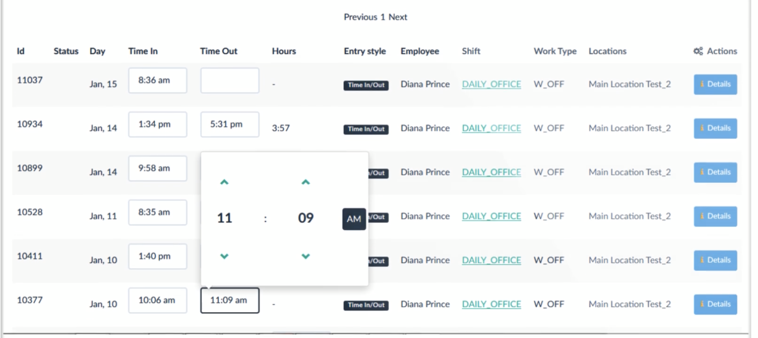758x338 pixels.
Task: Click the info icon on Details for row 10411
Action: point(703,260)
